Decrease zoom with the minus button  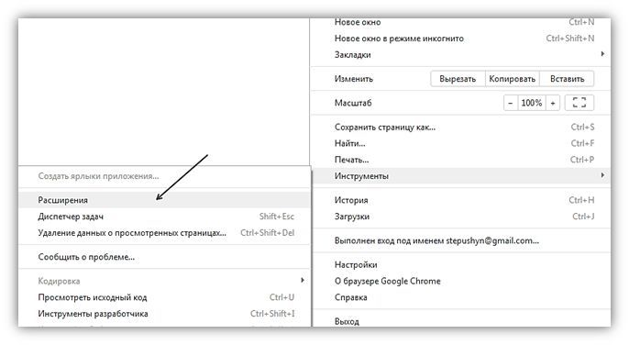[510, 103]
